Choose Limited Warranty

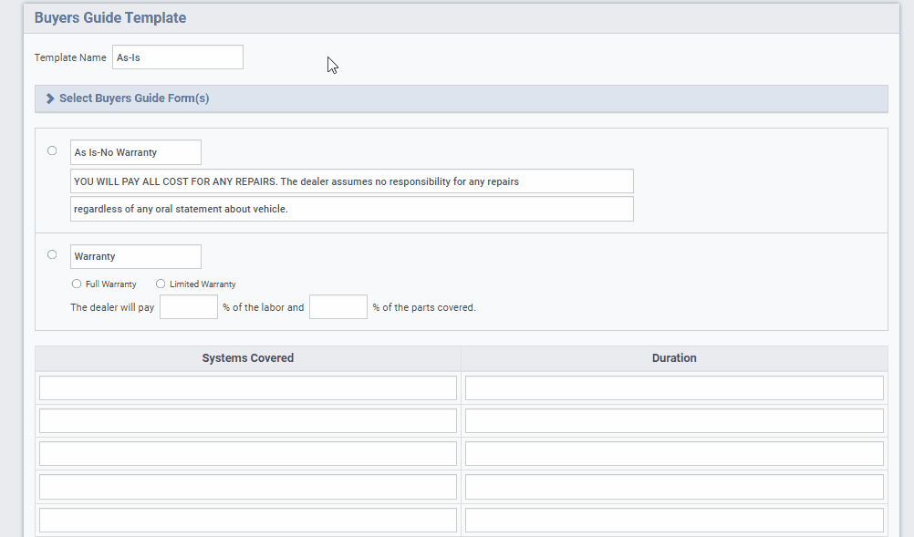161,284
